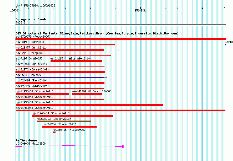233x161 pixels.
Task: Click the chr7:156079998..156096823 position text
Action: (x=35, y=5)
